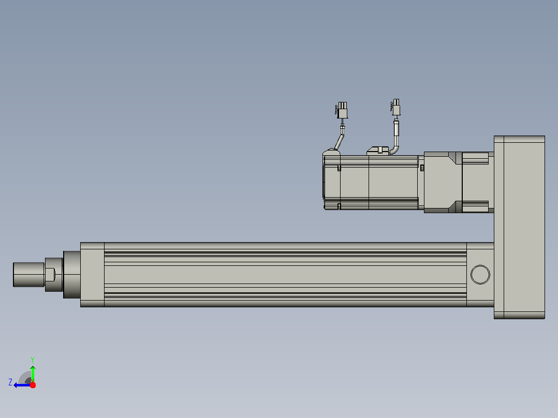This screenshot has width=558, height=418.
Task: Select the circular port on the actuator end cap
Action: (480, 274)
